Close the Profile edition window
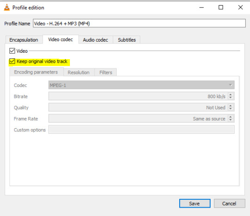The image size is (250, 216). [x=240, y=7]
